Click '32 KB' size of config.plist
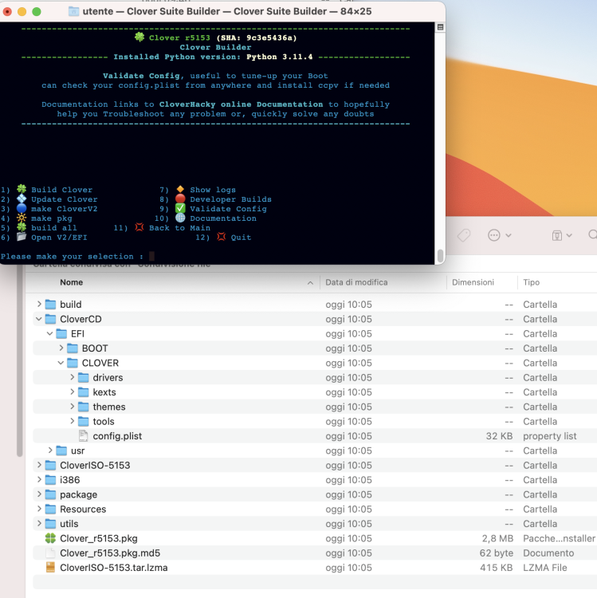Screen dimensions: 597x598 point(499,436)
